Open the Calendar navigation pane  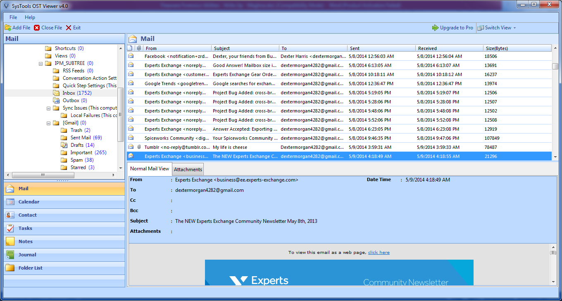[x=64, y=202]
